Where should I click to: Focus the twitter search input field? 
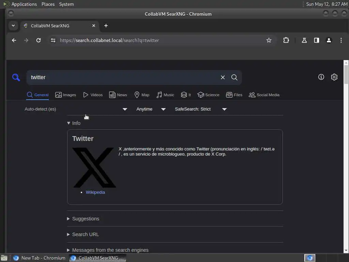click(x=123, y=77)
